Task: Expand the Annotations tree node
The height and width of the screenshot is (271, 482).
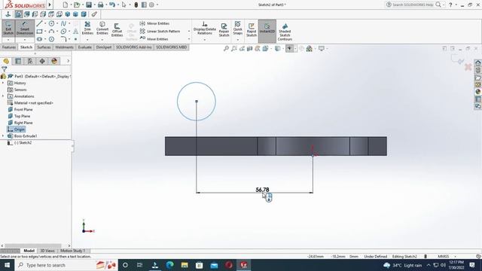Action: (x=3, y=96)
